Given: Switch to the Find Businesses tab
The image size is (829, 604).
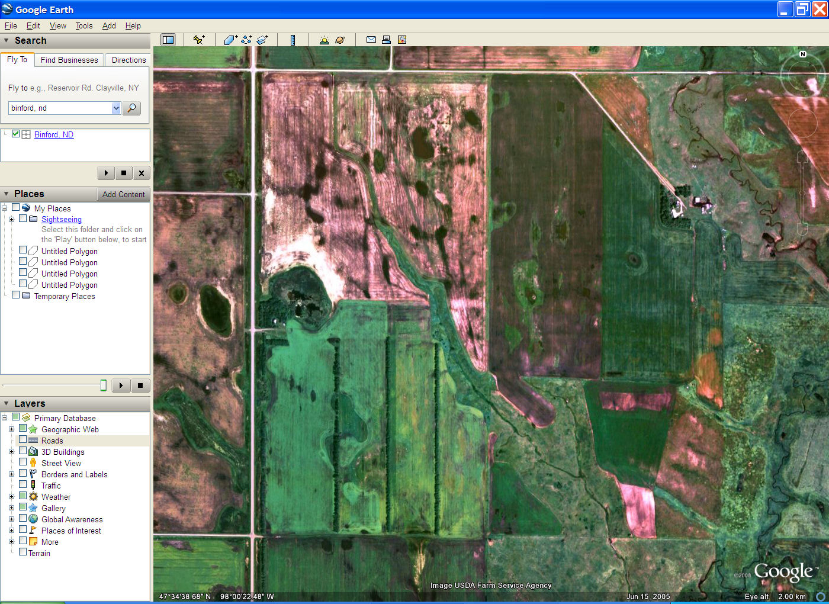Looking at the screenshot, I should pos(69,60).
